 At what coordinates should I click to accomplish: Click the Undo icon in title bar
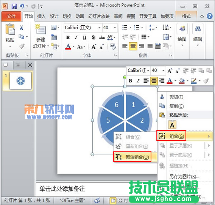coord(22,6)
